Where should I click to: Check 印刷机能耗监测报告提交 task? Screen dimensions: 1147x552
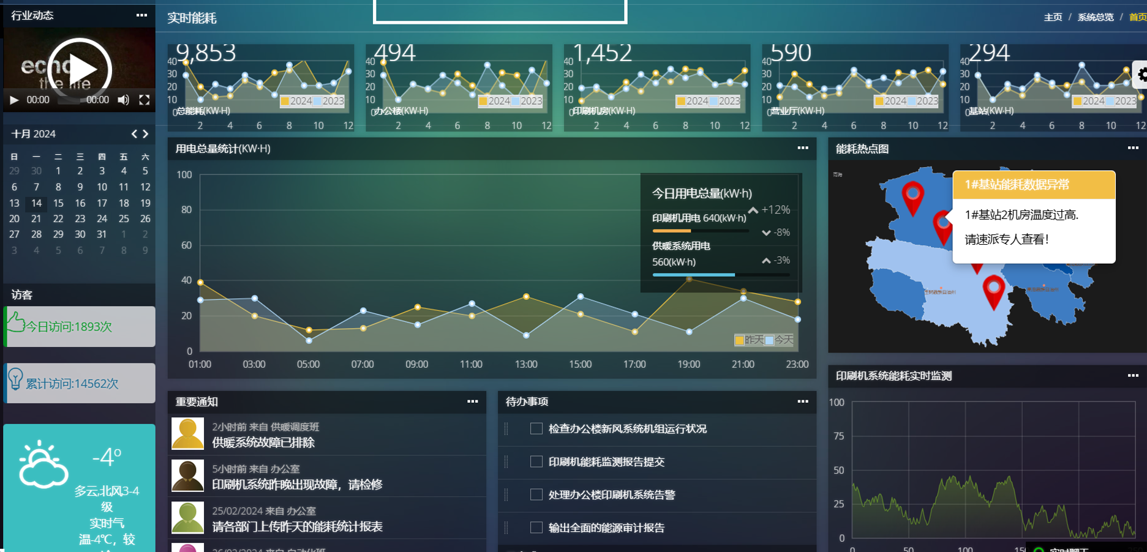[536, 461]
